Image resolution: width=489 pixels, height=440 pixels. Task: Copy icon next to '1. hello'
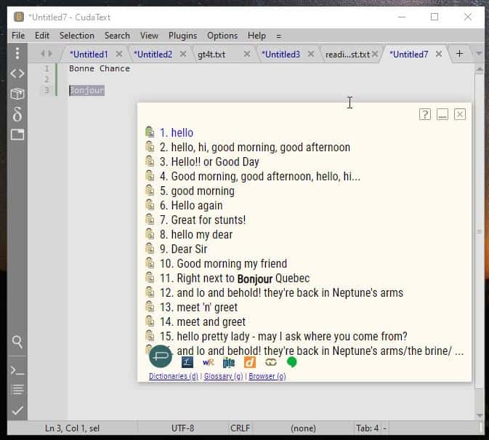pyautogui.click(x=150, y=132)
